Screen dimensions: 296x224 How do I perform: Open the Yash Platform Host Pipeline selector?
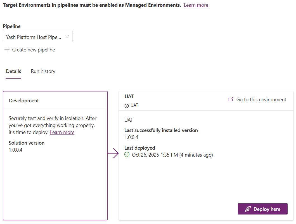[34, 37]
